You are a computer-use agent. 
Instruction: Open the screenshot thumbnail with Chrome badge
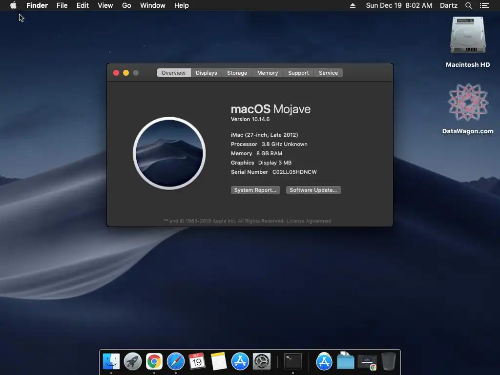[x=367, y=362]
